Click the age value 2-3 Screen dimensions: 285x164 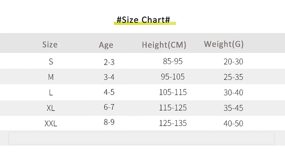coord(109,62)
